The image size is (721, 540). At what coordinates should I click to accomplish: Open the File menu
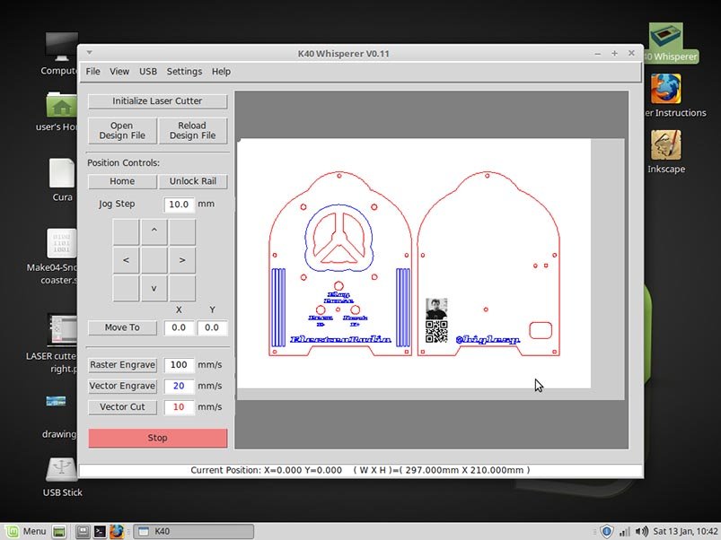click(92, 71)
